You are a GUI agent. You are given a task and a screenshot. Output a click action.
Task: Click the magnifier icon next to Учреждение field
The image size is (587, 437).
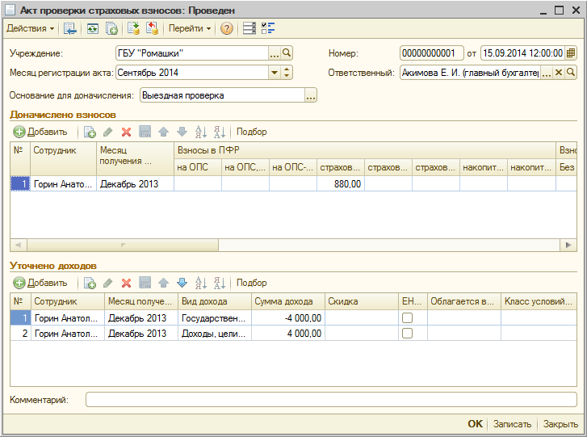pyautogui.click(x=287, y=53)
